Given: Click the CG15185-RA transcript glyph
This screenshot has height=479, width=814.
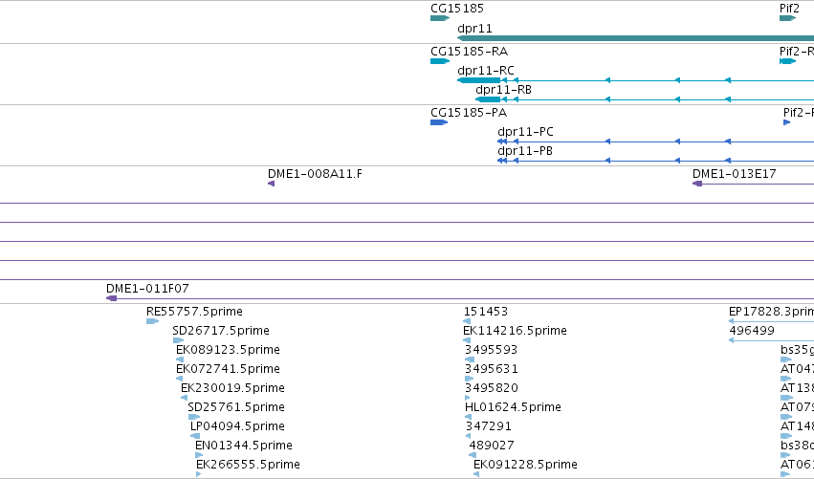Looking at the screenshot, I should point(440,61).
